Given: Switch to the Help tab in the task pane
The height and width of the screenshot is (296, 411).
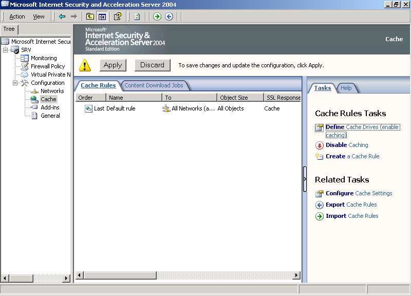Looking at the screenshot, I should tap(346, 88).
